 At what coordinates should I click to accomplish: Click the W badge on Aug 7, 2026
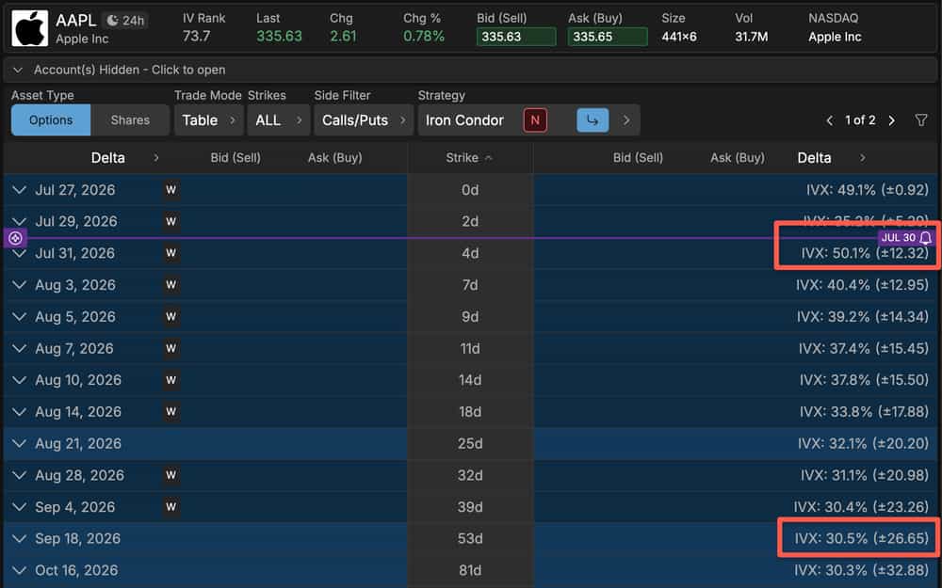[x=171, y=349]
